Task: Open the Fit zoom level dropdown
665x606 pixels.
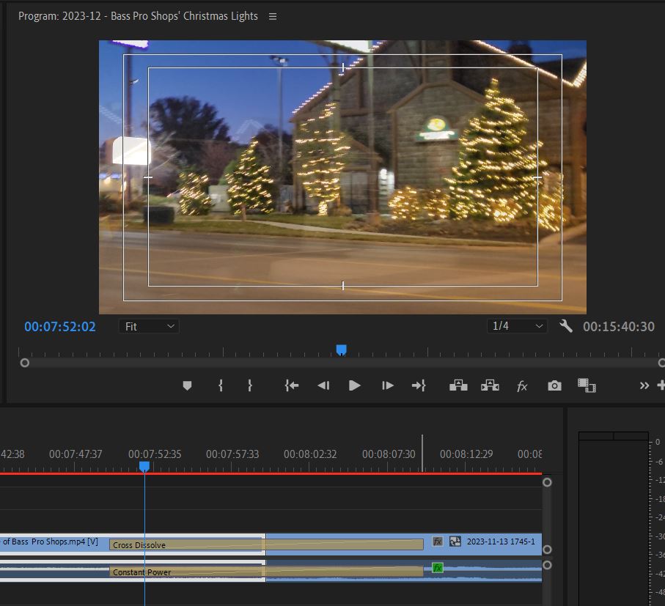Action: (x=149, y=326)
